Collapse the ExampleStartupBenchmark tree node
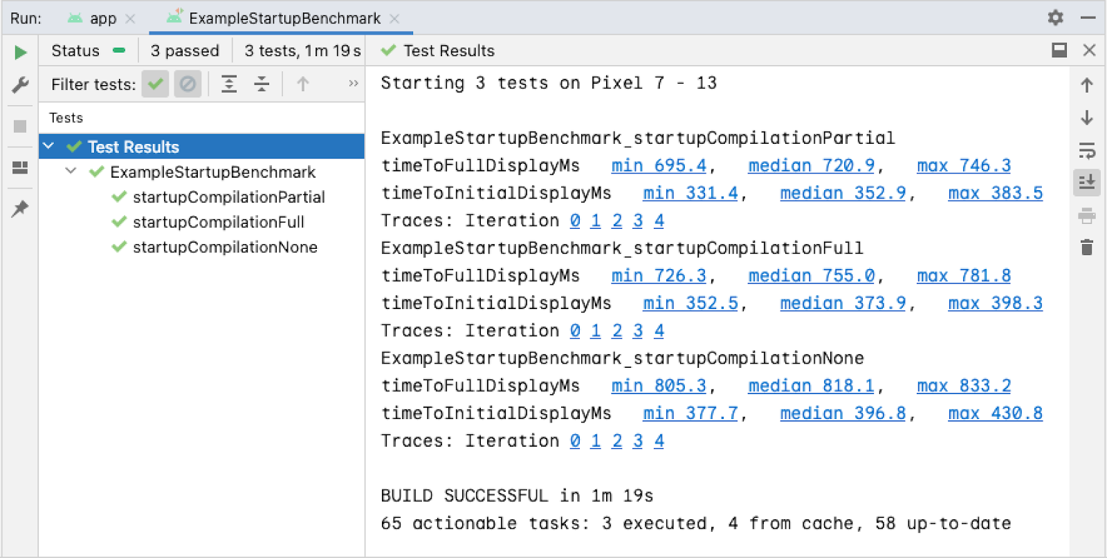 pos(71,171)
